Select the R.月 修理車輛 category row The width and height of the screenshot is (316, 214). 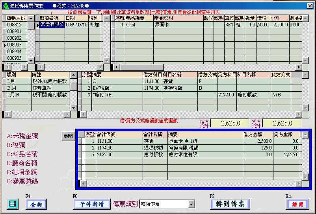pos(37,88)
